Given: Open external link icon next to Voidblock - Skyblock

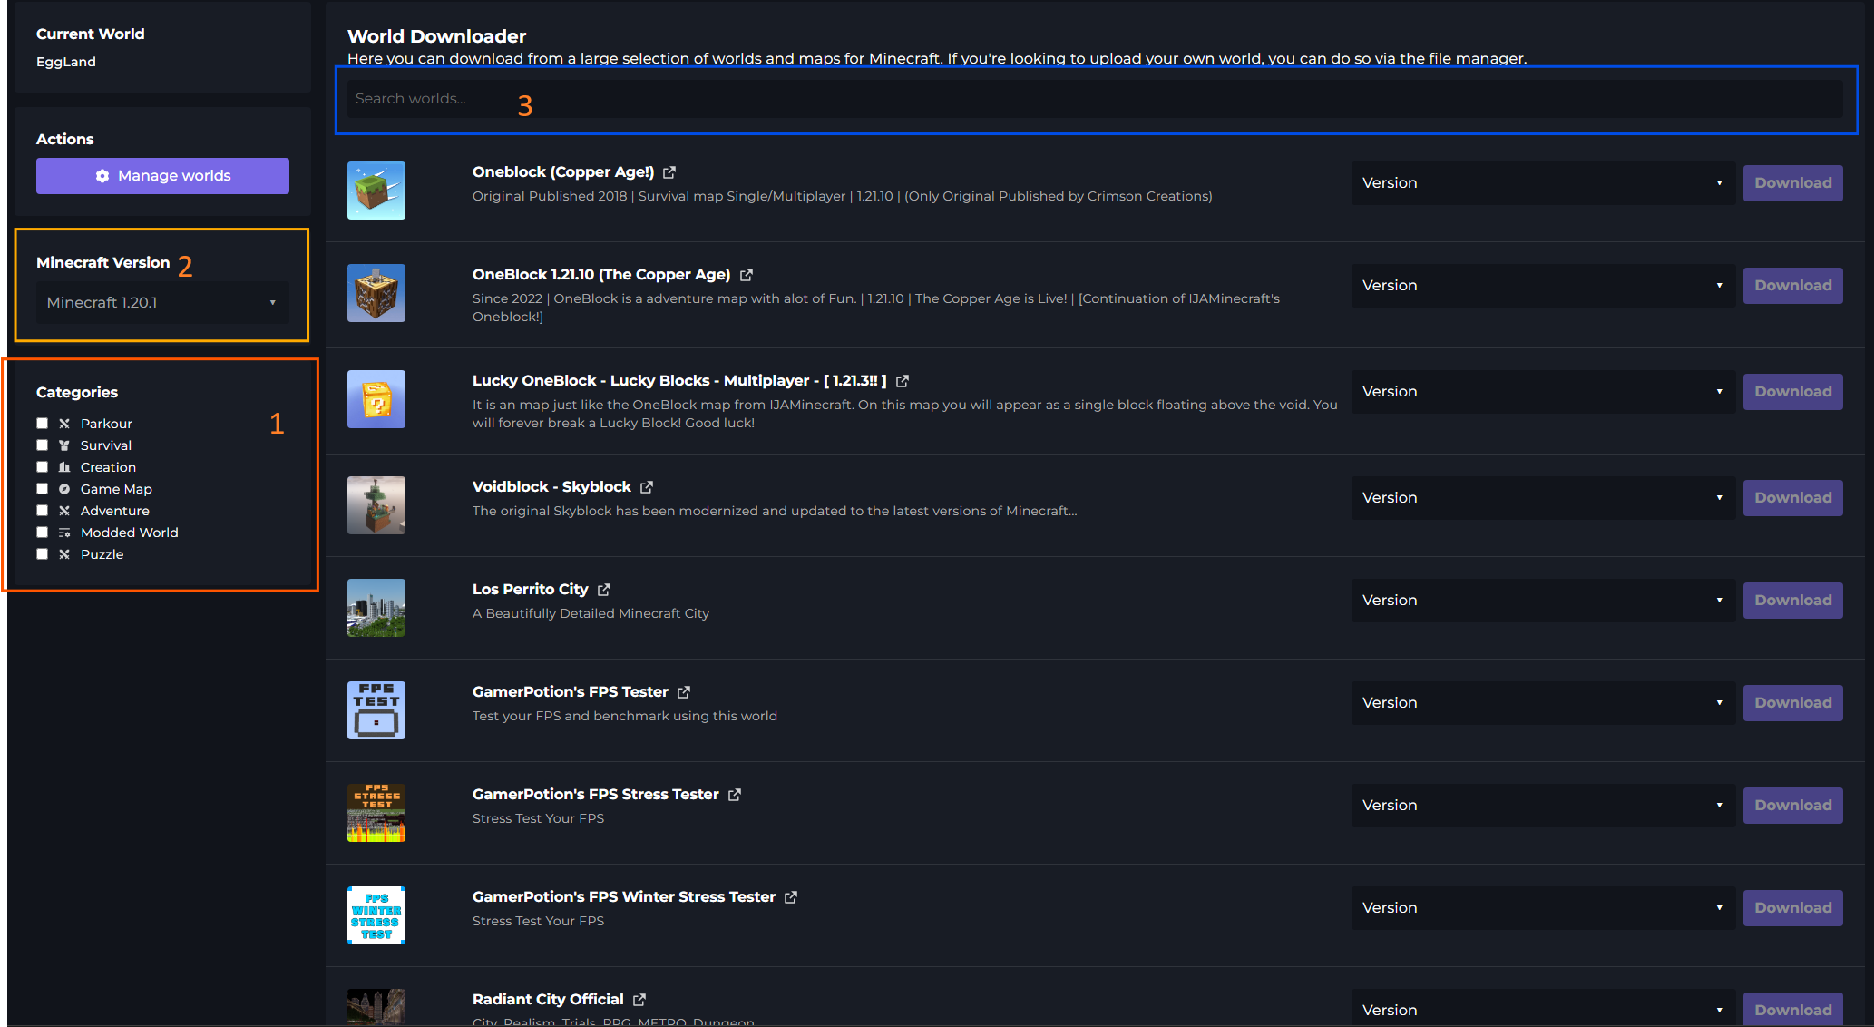Looking at the screenshot, I should click(x=647, y=487).
